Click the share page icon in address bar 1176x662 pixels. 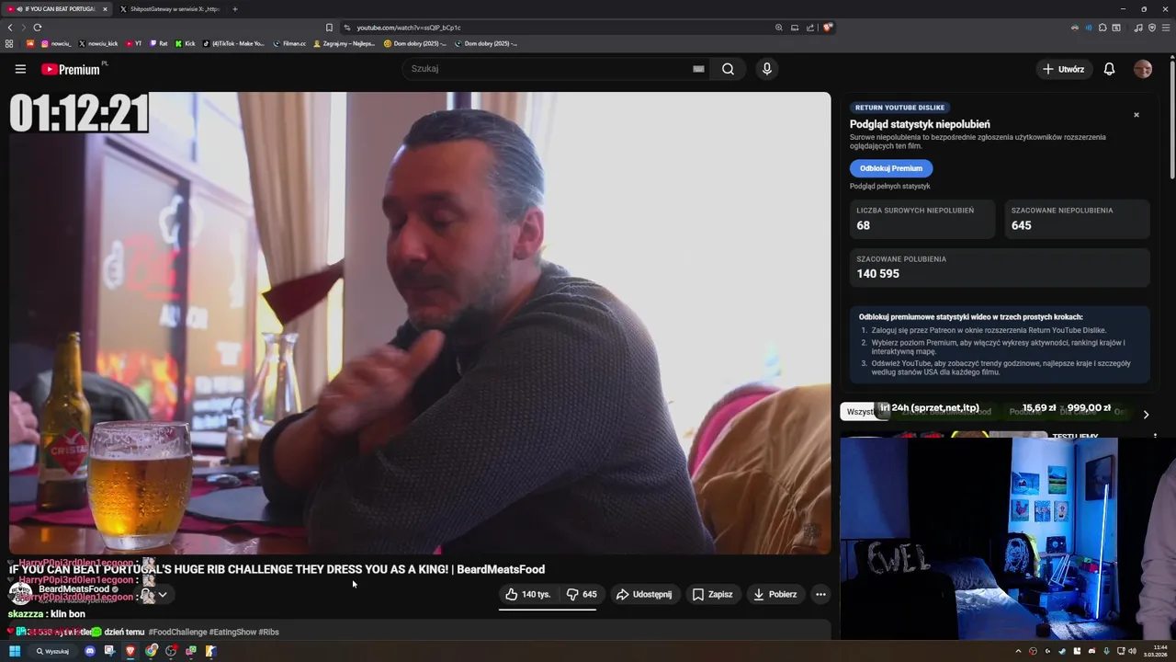pyautogui.click(x=810, y=28)
